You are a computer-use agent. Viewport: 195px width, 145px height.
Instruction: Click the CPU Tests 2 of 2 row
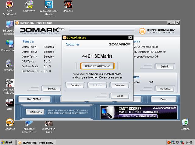pos(36,61)
